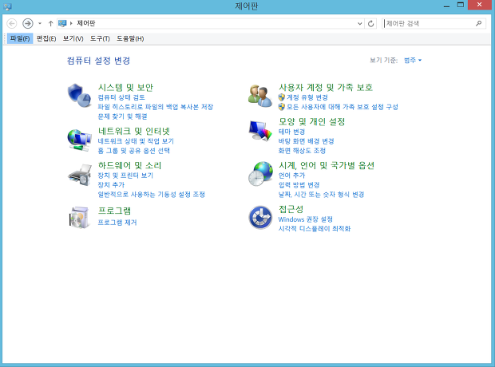The width and height of the screenshot is (495, 367).
Task: Click 입력 방법 변경 link
Action: 299,184
